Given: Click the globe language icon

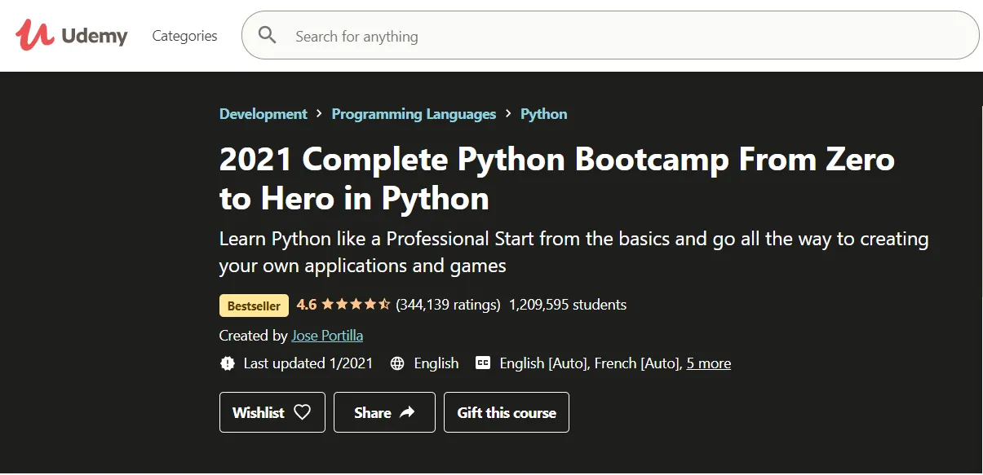Looking at the screenshot, I should click(x=397, y=363).
